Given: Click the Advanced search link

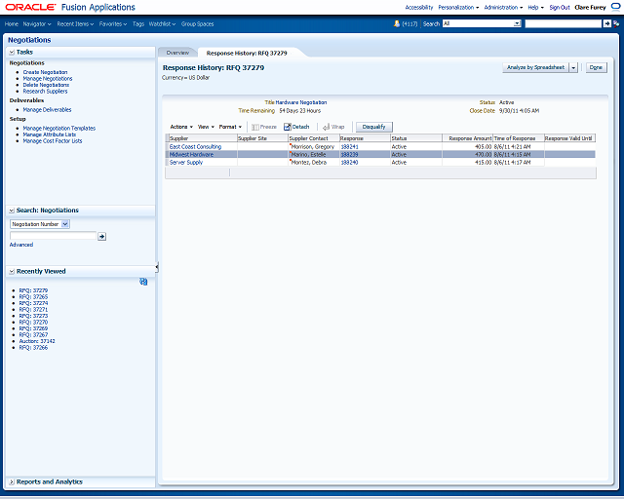Looking at the screenshot, I should (21, 245).
